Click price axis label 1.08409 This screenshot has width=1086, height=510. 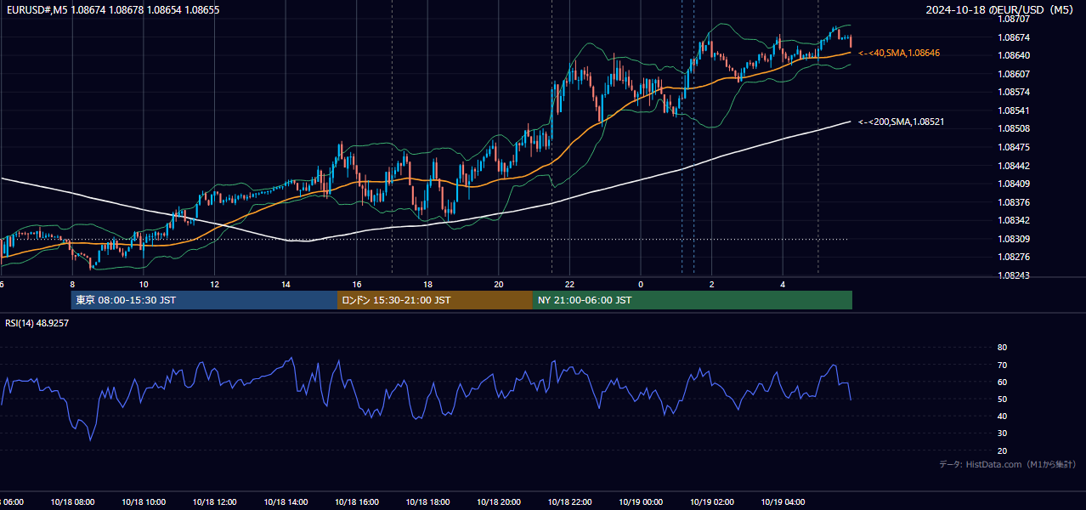tap(1014, 184)
